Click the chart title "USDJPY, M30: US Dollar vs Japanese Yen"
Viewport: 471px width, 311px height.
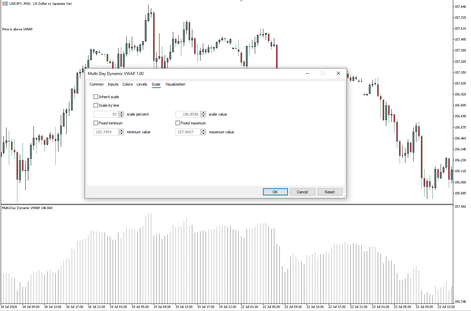40,3
